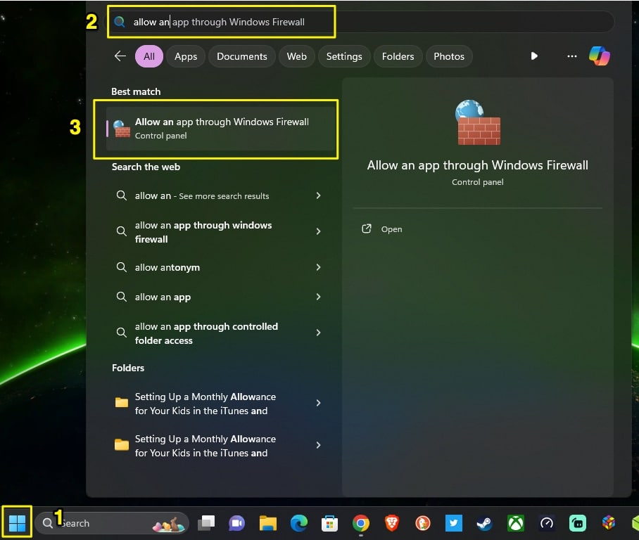Open the purple chat app on taskbar

coord(236,523)
